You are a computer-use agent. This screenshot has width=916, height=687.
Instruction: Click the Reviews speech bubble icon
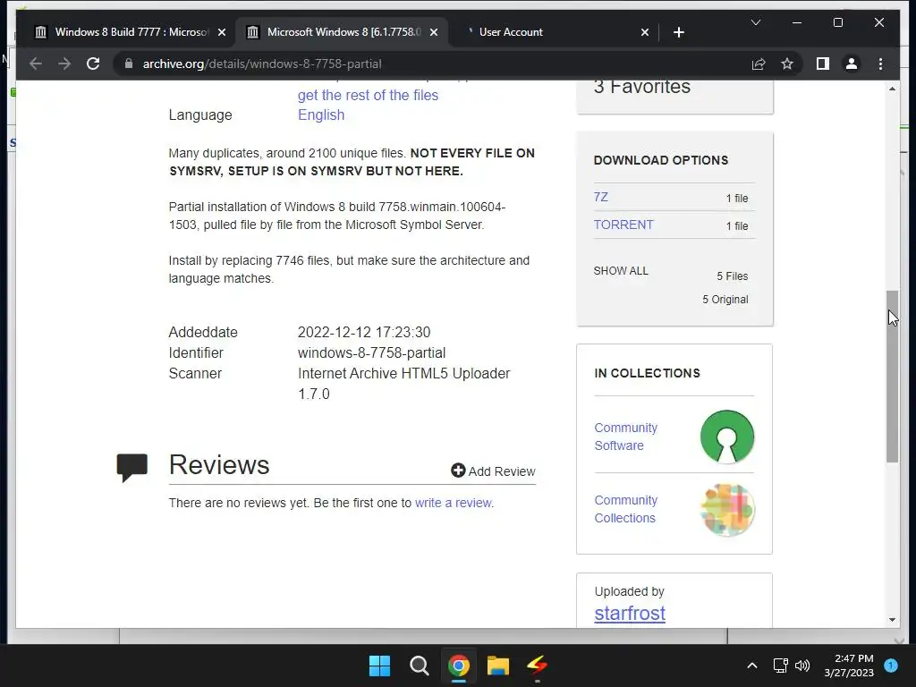coord(132,468)
